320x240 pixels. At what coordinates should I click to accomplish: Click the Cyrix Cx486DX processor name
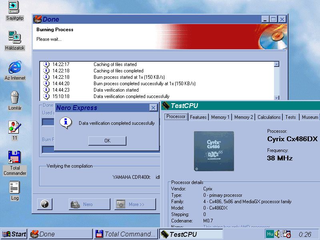[292, 139]
